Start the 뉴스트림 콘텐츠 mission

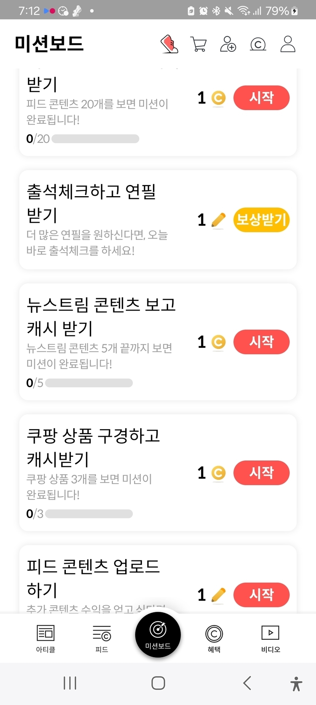click(261, 342)
